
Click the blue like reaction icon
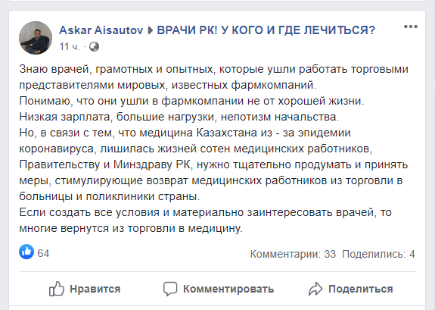[x=26, y=252]
